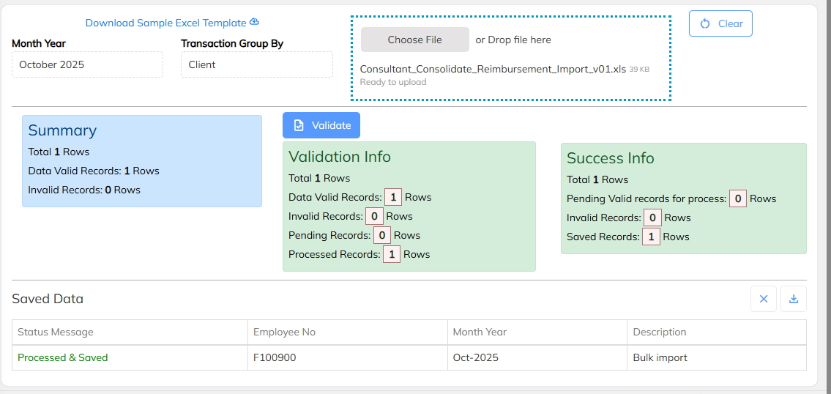Click the Saved Records count box
This screenshot has width=831, height=394.
coord(651,237)
